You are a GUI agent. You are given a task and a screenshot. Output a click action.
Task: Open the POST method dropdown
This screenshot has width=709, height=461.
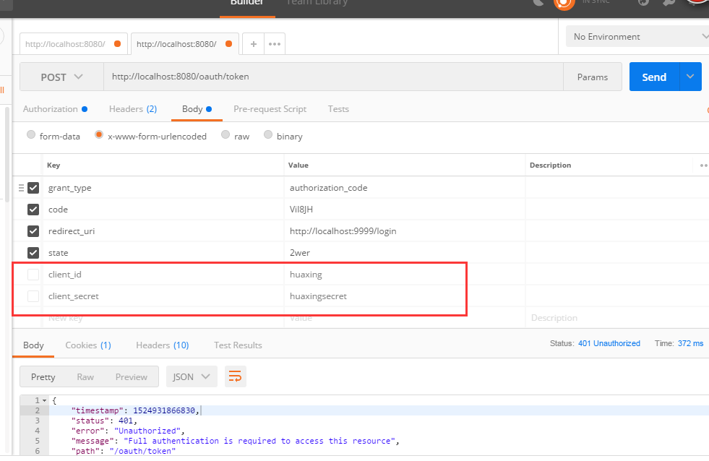click(61, 77)
